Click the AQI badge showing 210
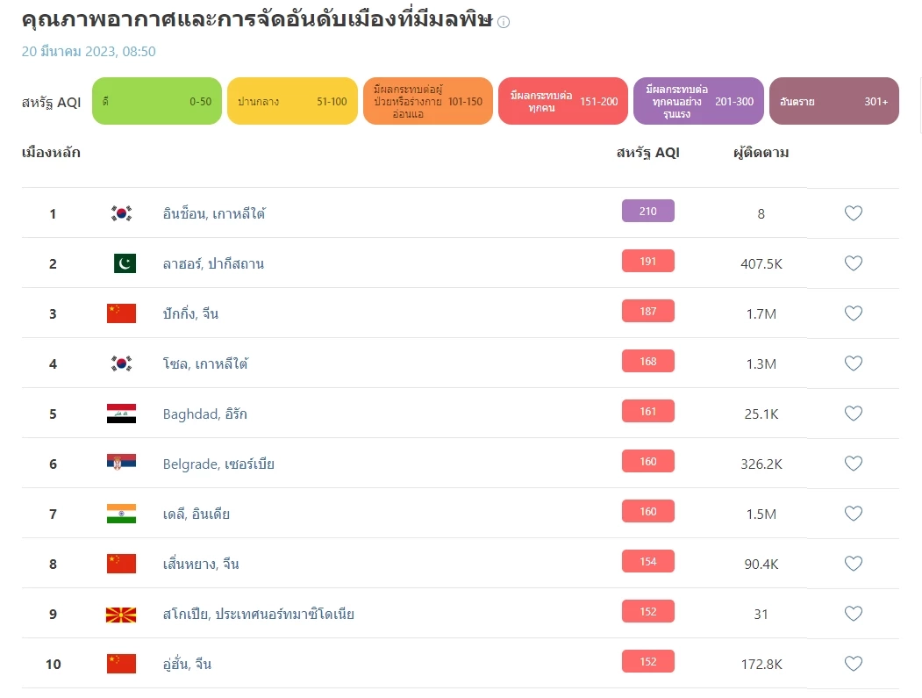The height and width of the screenshot is (698, 922). click(647, 211)
